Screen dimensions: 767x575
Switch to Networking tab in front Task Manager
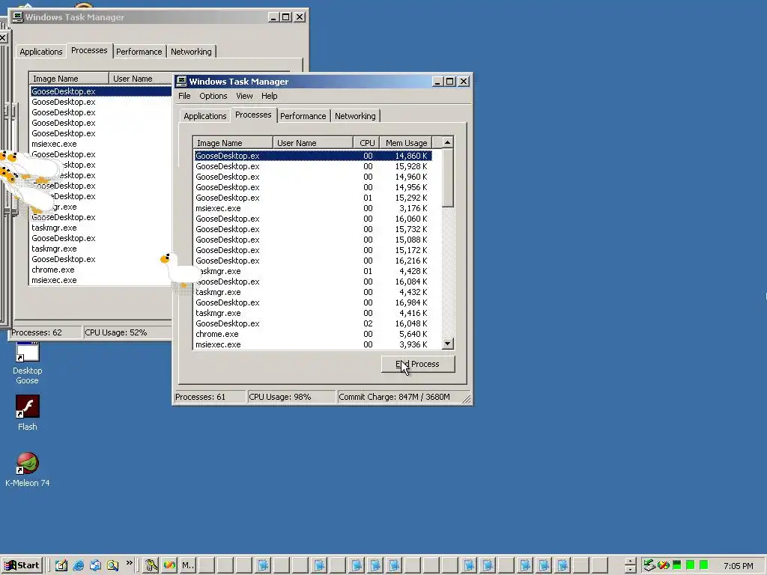[355, 116]
